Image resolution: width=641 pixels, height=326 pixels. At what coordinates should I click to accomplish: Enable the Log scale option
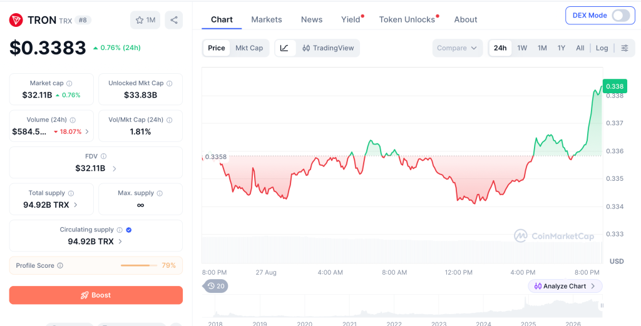pyautogui.click(x=602, y=48)
